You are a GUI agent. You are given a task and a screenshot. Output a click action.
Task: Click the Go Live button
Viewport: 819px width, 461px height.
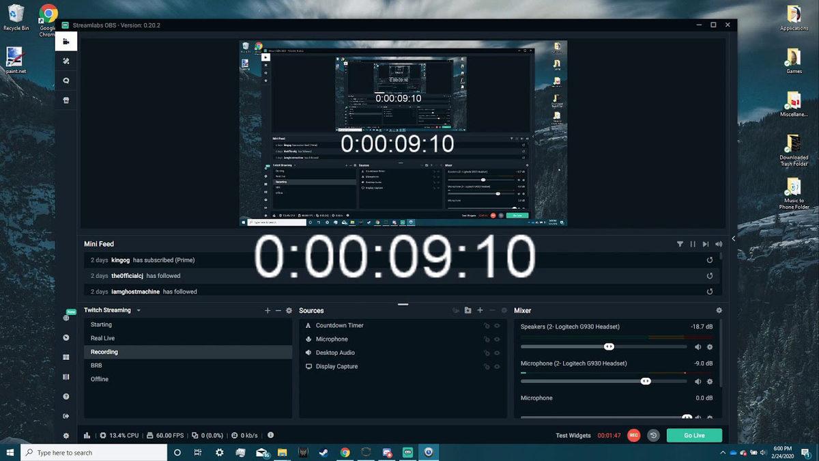tap(694, 434)
